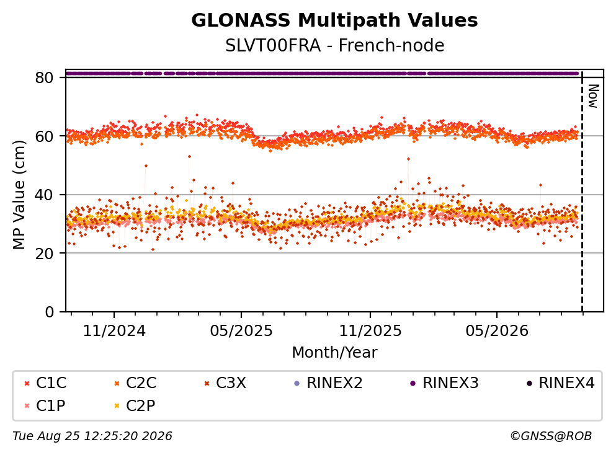Click the MP Value (cm) axis label
Viewport: 616px width, 455px height.
click(19, 195)
